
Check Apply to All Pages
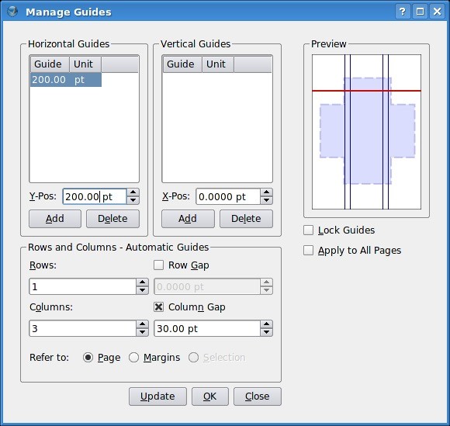tap(308, 251)
